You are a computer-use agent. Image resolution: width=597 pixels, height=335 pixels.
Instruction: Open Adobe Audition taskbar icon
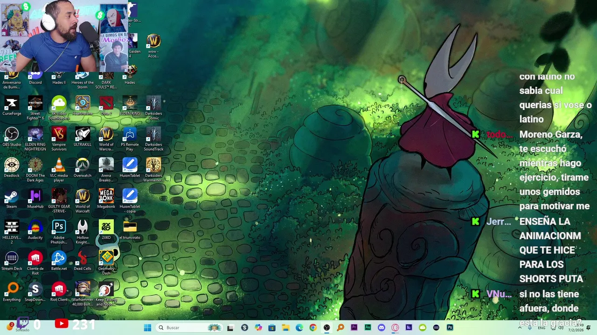368,328
